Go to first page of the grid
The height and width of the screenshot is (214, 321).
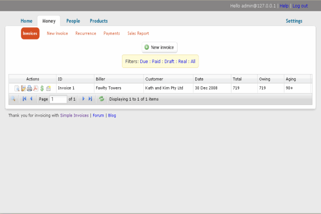pos(25,99)
